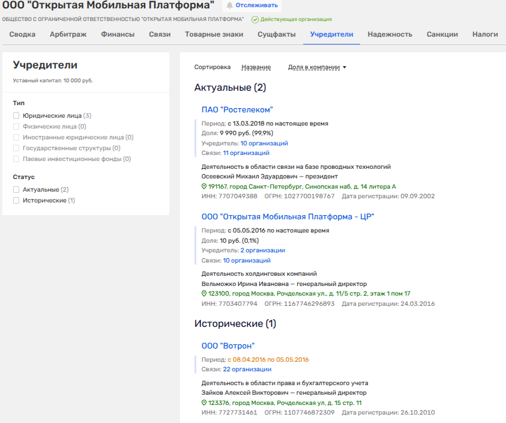
Task: Switch to the Арбитраж tab
Action: click(68, 34)
